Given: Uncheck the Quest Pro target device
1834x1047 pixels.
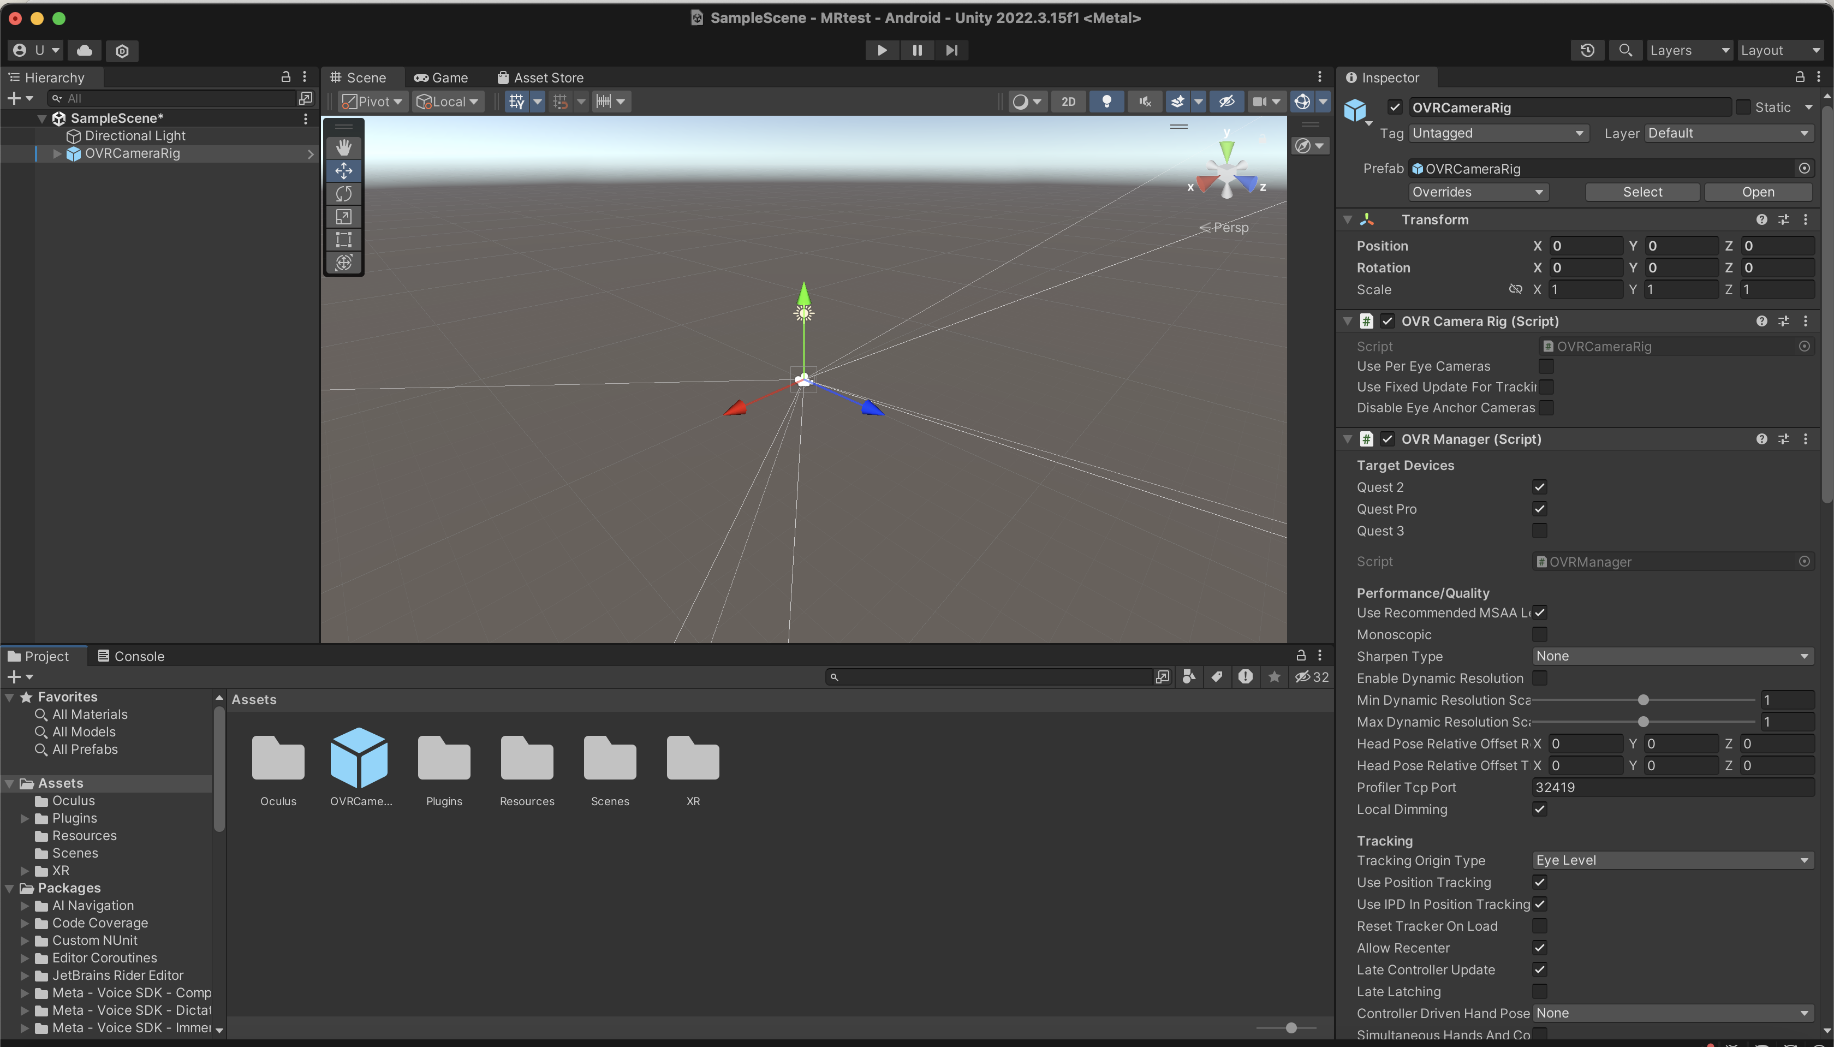Looking at the screenshot, I should coord(1540,508).
